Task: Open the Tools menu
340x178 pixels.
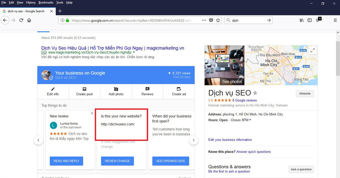Action: pos(60,3)
